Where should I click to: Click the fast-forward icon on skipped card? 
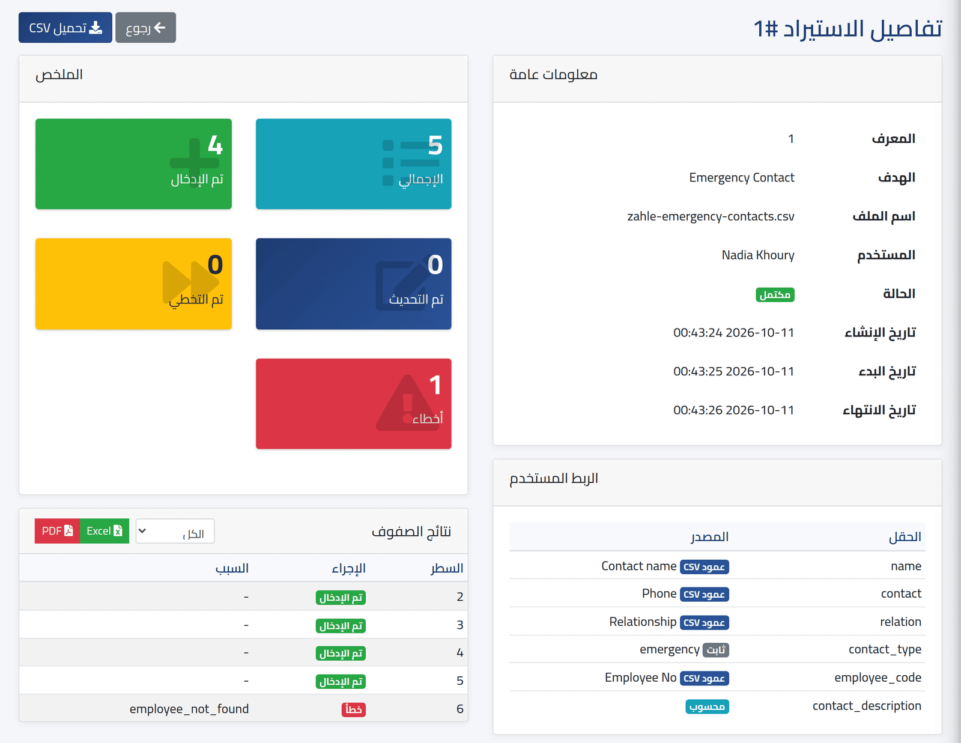pos(190,282)
